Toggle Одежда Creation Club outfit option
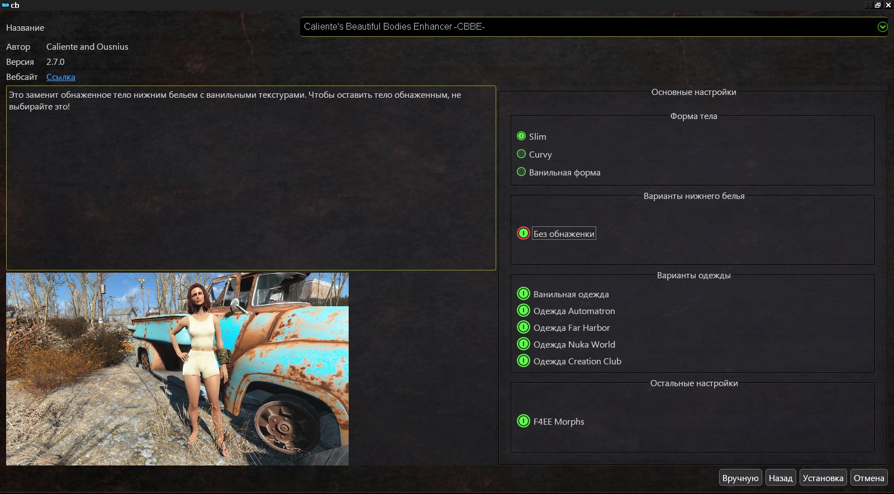This screenshot has width=894, height=494. pyautogui.click(x=569, y=361)
